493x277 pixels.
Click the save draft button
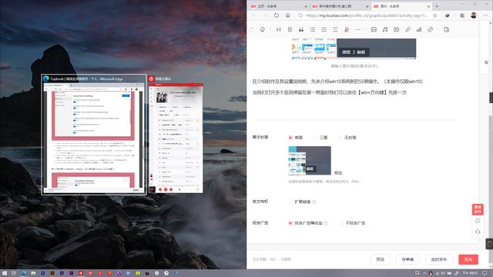coord(407,259)
